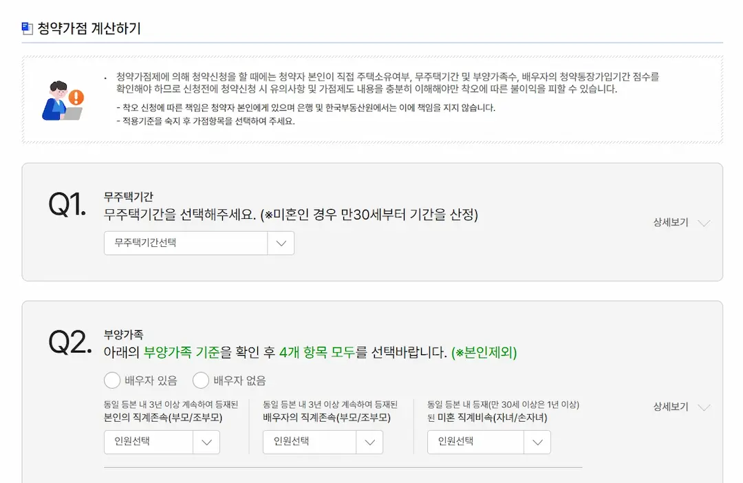
Task: Open 인원선택 for 배우자의 직계존속
Action: 323,442
